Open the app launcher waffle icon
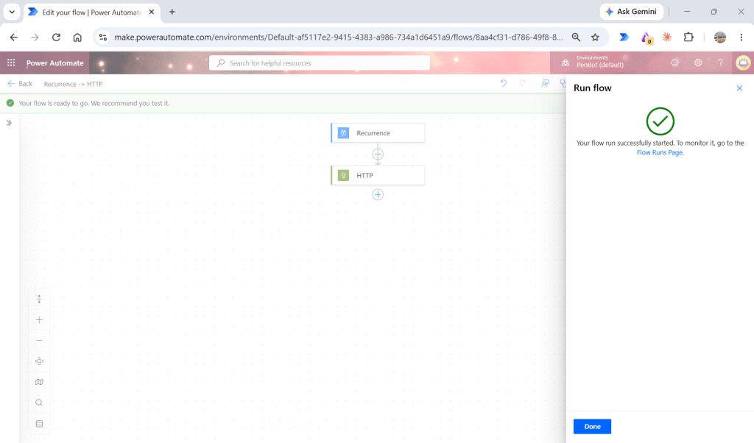This screenshot has height=443, width=754. click(11, 63)
